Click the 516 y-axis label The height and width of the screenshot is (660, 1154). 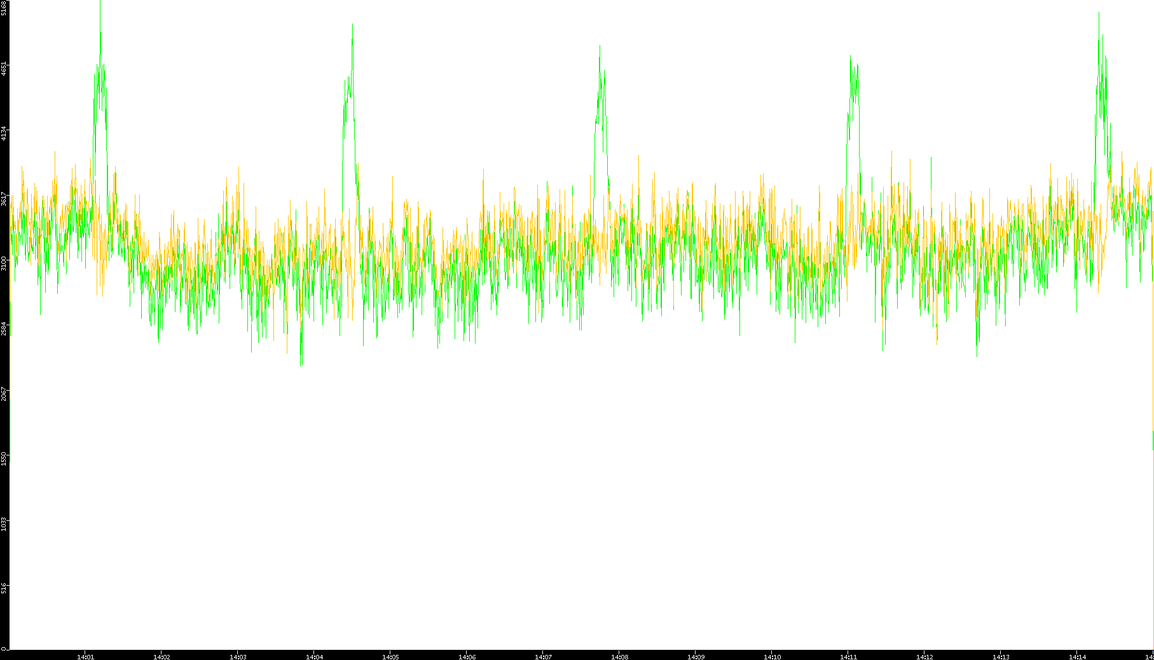point(4,588)
